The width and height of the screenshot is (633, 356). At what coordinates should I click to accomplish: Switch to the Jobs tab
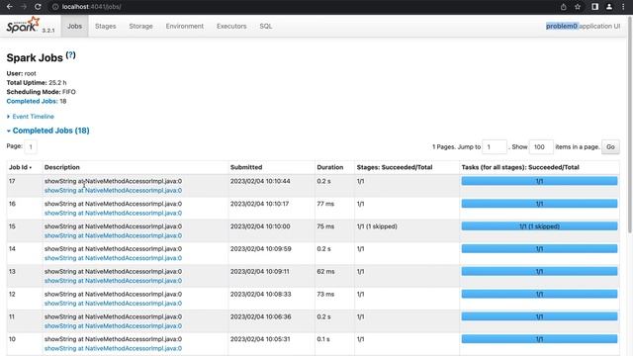tap(75, 26)
